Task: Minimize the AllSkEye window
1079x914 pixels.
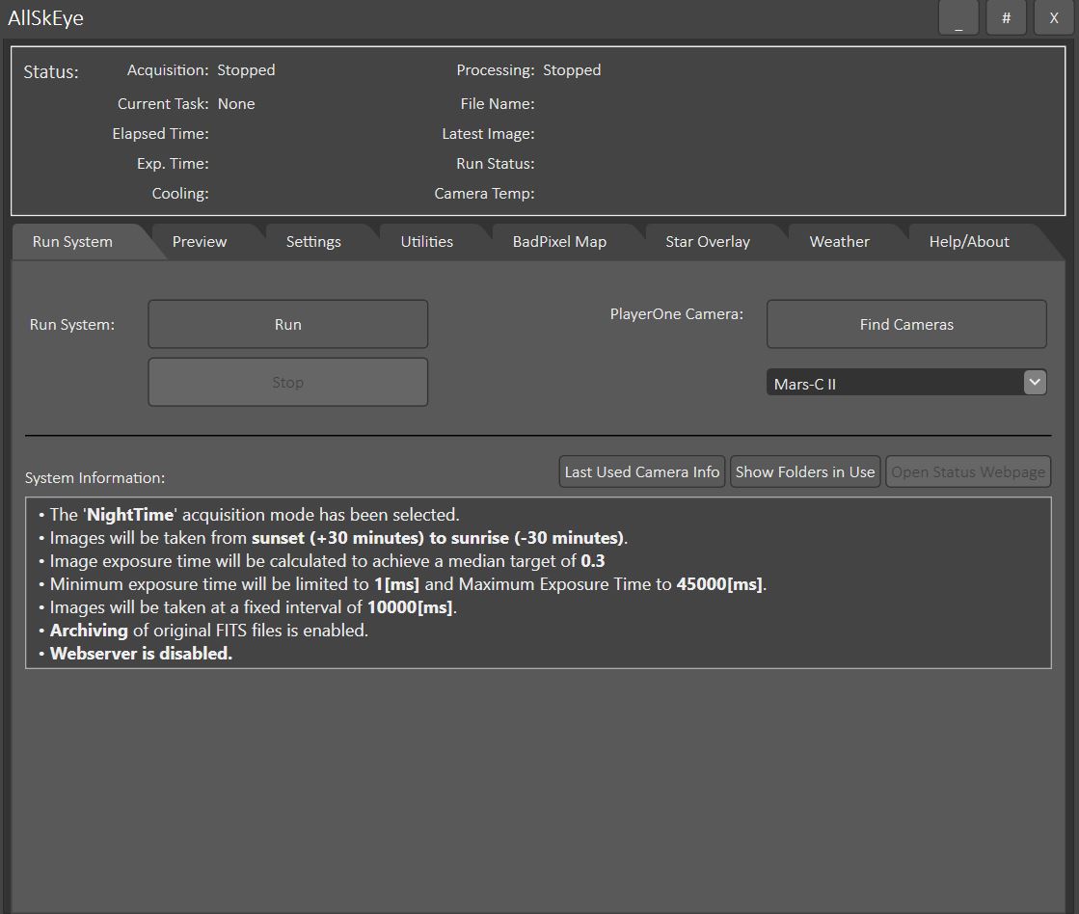Action: tap(958, 17)
